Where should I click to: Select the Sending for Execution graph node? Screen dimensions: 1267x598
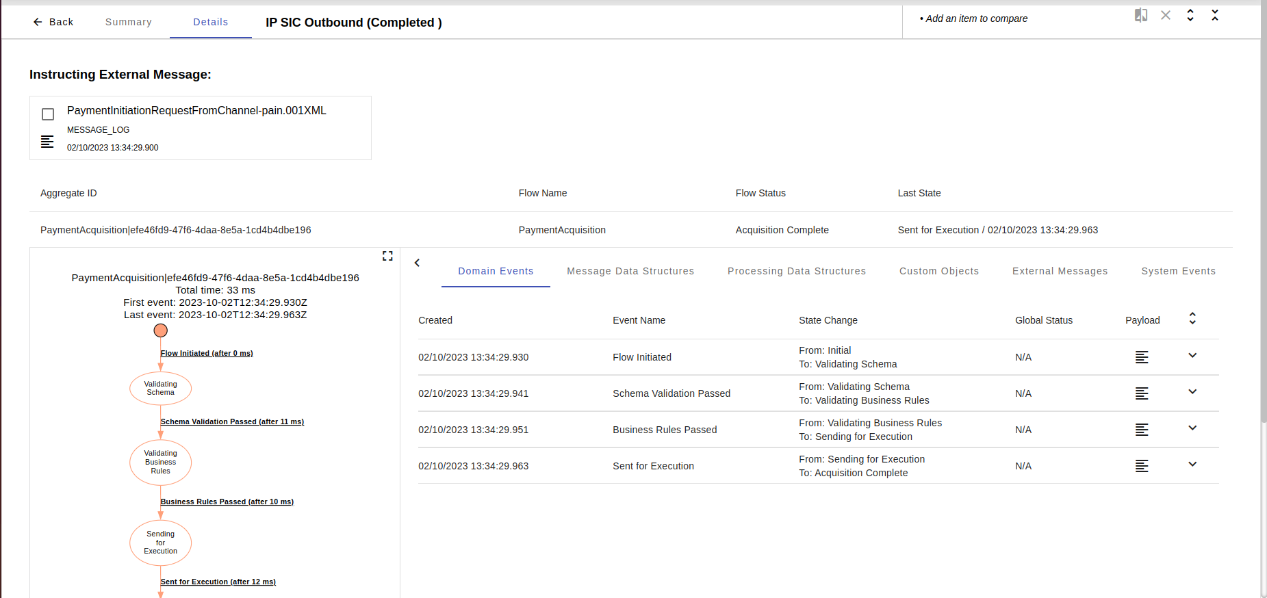tap(161, 543)
